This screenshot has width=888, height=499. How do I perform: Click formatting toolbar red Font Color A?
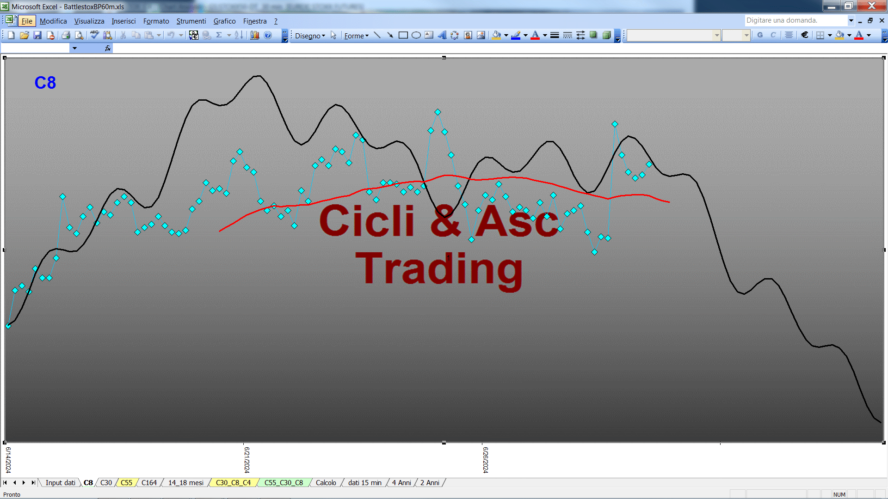click(x=859, y=35)
